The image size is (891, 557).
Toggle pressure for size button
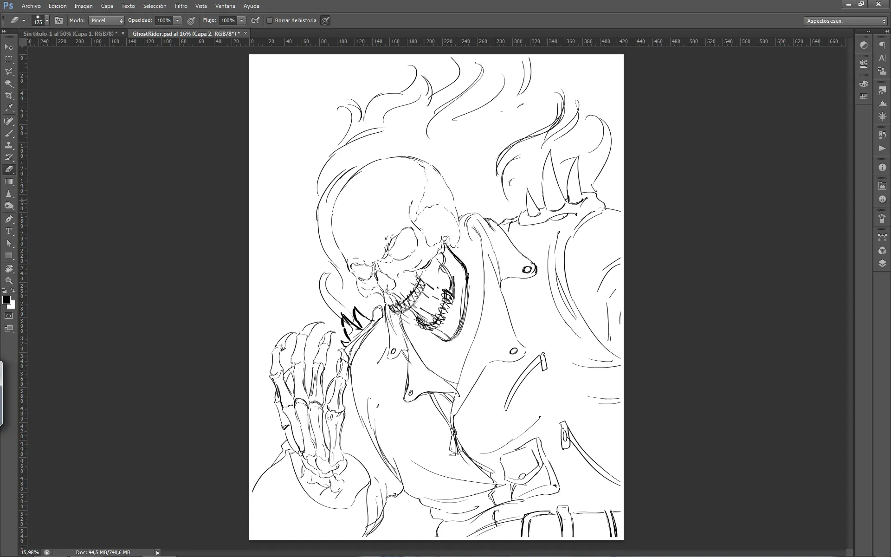325,20
